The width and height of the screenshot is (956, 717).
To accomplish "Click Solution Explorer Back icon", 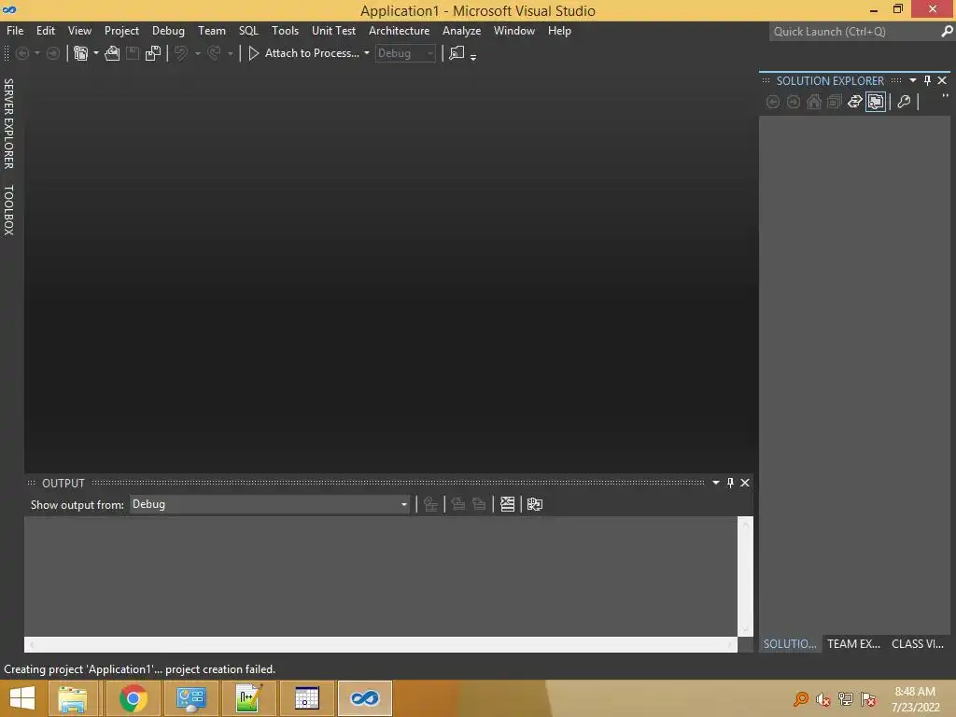I will pos(772,102).
